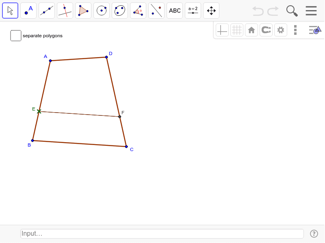Click the gray point F

[x=119, y=117]
